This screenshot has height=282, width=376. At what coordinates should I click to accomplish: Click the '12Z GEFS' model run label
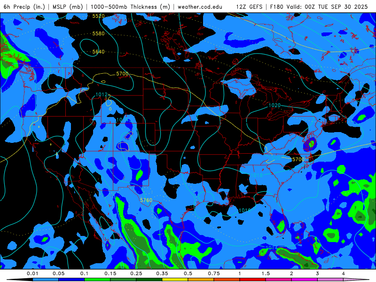coord(249,7)
